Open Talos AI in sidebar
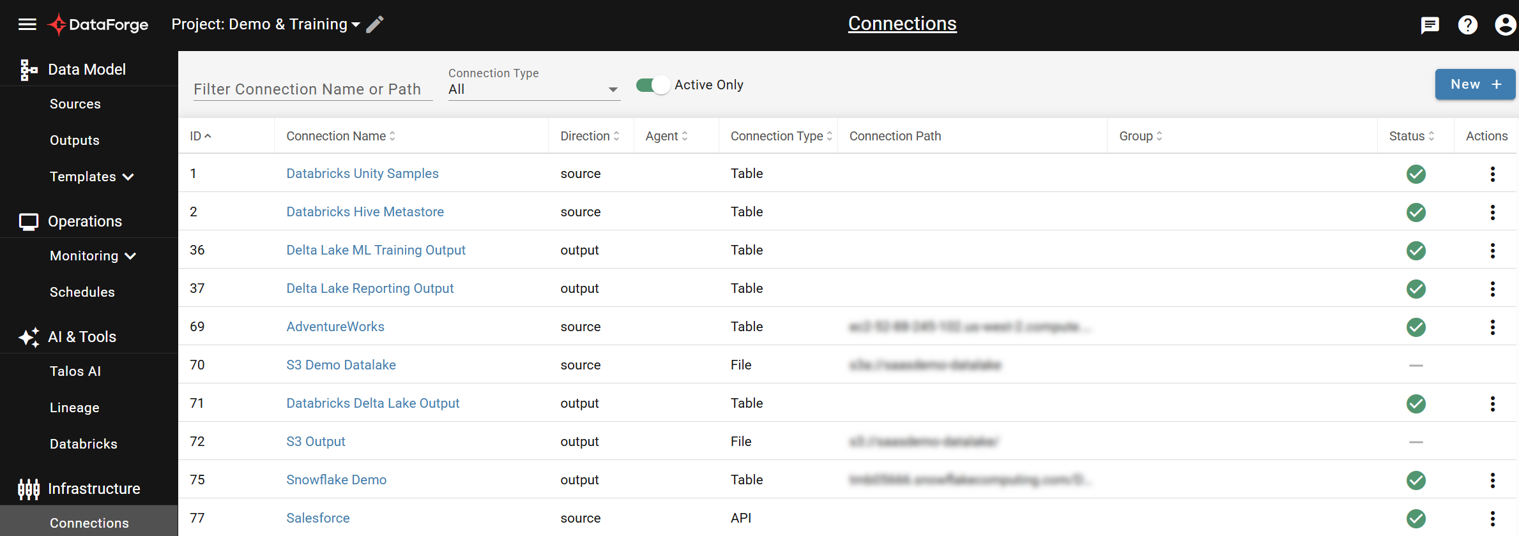 coord(75,371)
